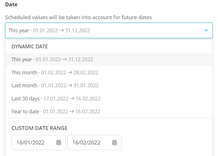Click the 17.01.2022 → 16.02.2022 range text
The height and width of the screenshot is (156, 218).
[x=72, y=99]
